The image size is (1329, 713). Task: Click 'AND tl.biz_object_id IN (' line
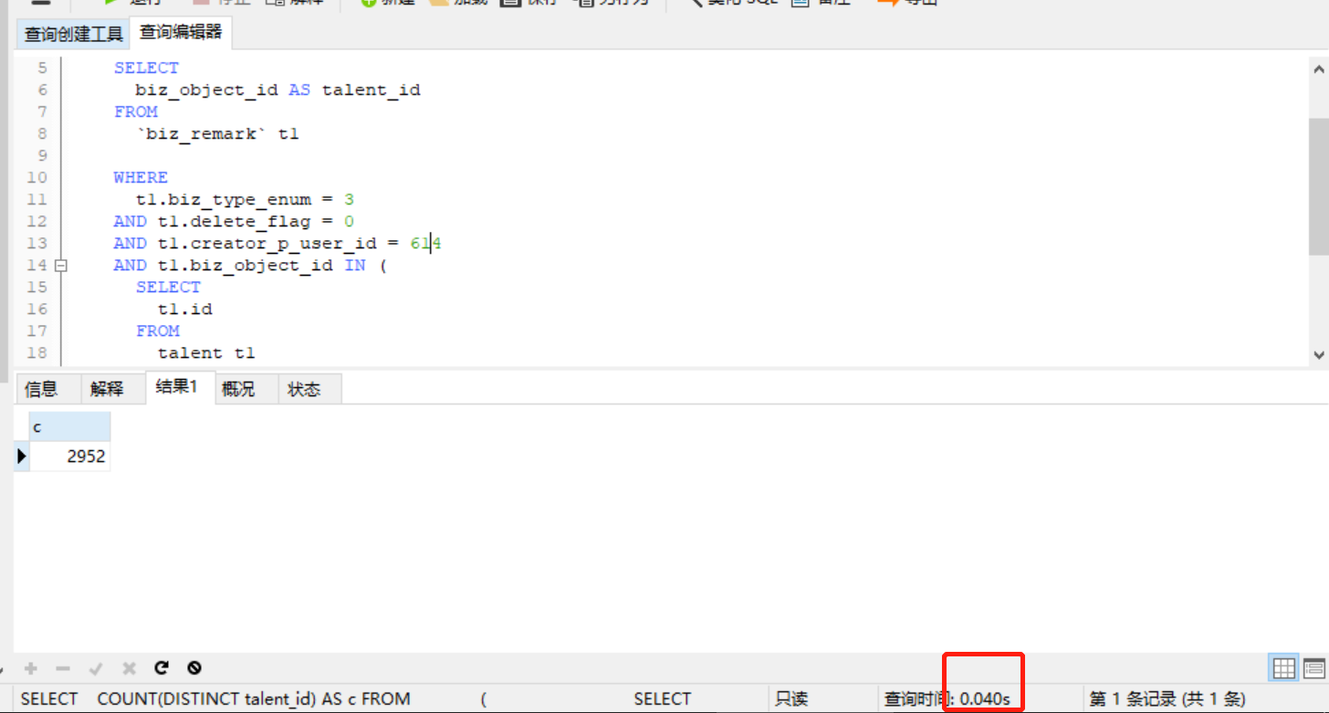click(x=250, y=265)
